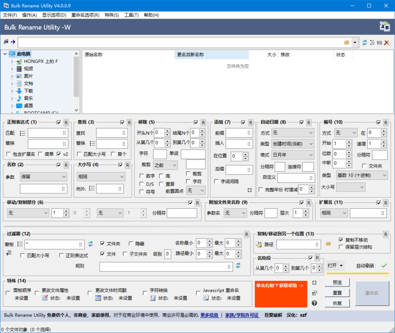395x333 pixels.
Task: Increase the 时增减 value with up arrow
Action: coord(312,187)
